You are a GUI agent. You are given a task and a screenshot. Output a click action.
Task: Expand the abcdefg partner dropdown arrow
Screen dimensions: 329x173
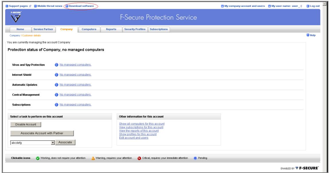tap(53, 143)
